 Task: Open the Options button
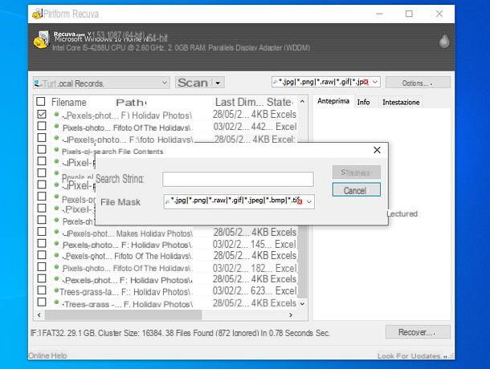(x=418, y=83)
